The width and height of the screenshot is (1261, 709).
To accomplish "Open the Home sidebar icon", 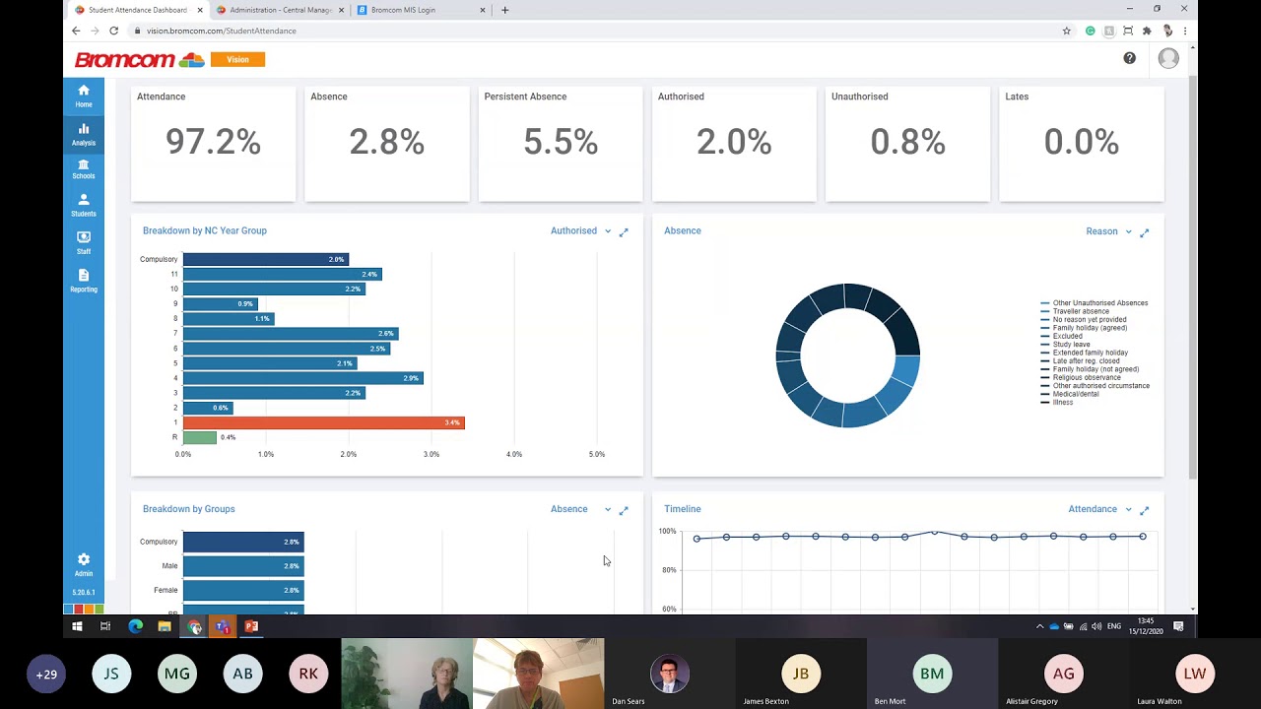I will (84, 96).
